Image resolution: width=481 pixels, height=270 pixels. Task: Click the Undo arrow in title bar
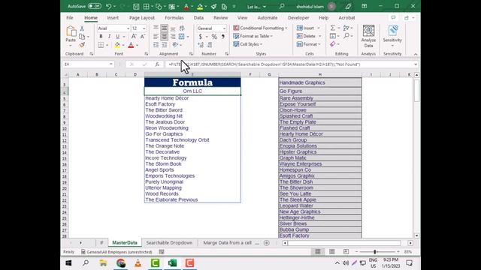[108, 6]
